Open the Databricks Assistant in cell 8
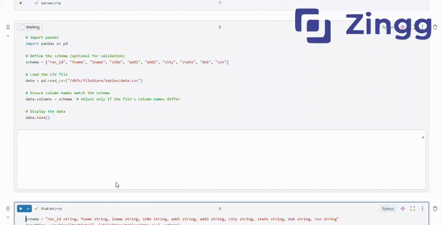The width and height of the screenshot is (442, 225). pyautogui.click(x=402, y=27)
